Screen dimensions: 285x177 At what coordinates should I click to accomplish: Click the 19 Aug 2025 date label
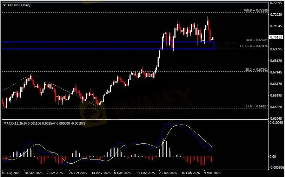(x=12, y=173)
